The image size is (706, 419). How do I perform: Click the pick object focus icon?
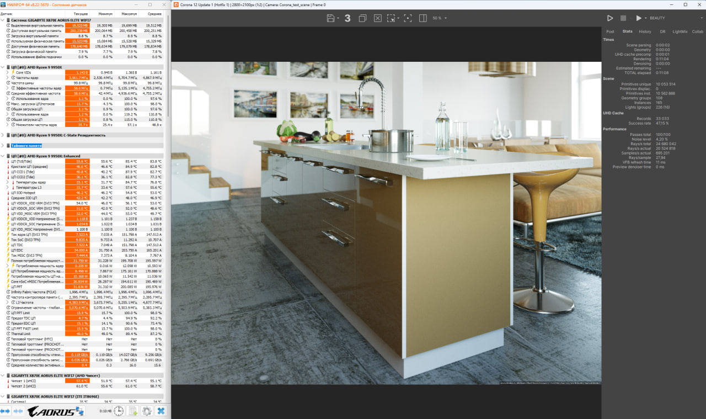pyautogui.click(x=408, y=18)
